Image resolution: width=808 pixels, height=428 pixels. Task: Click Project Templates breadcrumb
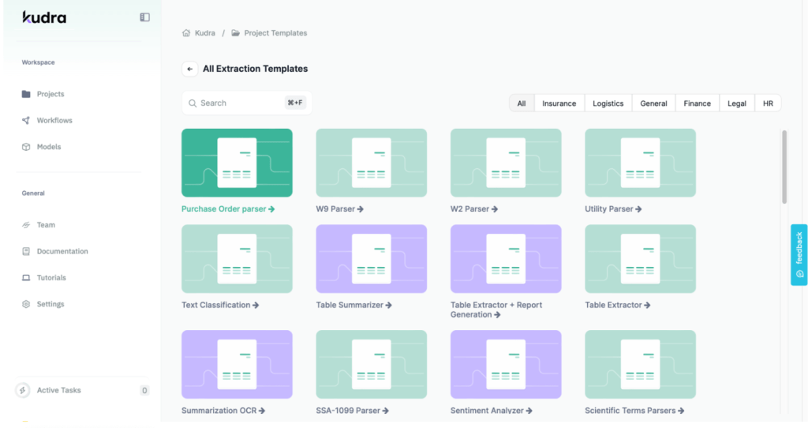(x=275, y=33)
